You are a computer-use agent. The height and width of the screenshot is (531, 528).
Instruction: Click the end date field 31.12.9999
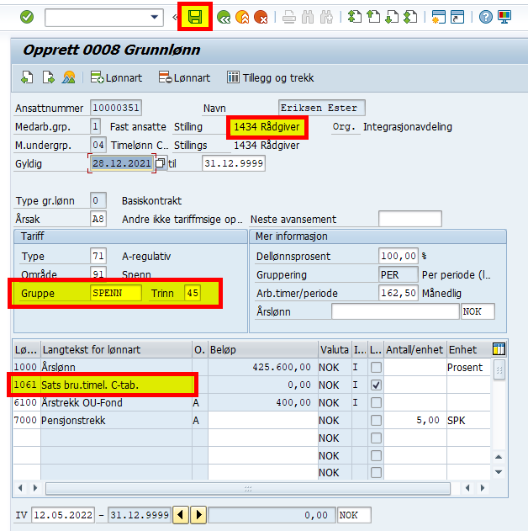point(234,163)
